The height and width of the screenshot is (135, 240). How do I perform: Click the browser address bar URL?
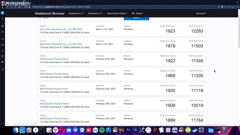coord(61,7)
